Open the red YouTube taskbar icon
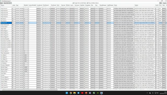This screenshot has width=167, height=95. (82, 93)
